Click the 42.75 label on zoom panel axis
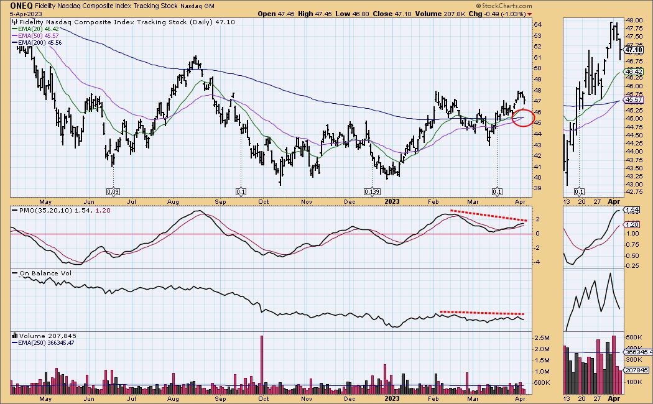653x404 pixels. click(x=634, y=192)
